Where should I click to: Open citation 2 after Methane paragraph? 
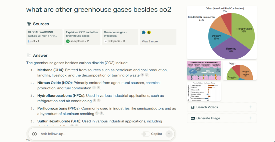pyautogui.click(x=147, y=75)
